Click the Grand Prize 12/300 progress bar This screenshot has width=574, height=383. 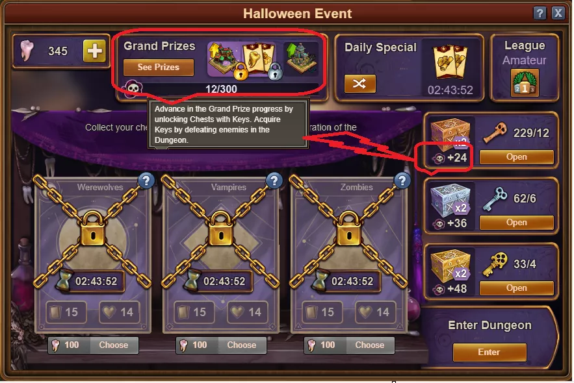tap(222, 89)
